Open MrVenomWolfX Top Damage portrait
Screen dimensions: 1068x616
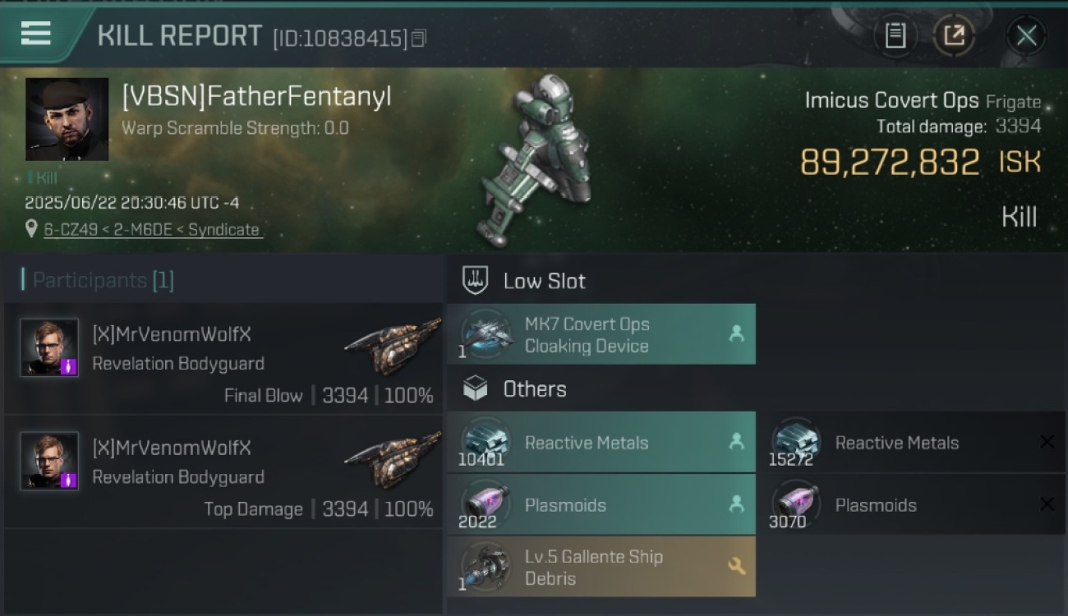49,461
